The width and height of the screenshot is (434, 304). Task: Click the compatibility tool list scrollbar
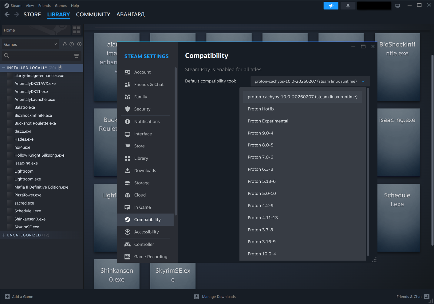(368, 172)
